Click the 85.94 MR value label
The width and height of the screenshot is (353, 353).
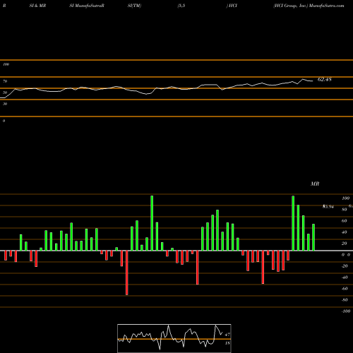[328, 207]
